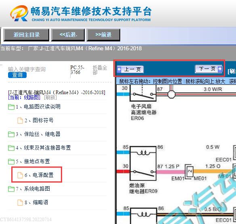Screen dimensions: 236x224
Task: Click the page icon beside 电源配置
Action: (20, 175)
